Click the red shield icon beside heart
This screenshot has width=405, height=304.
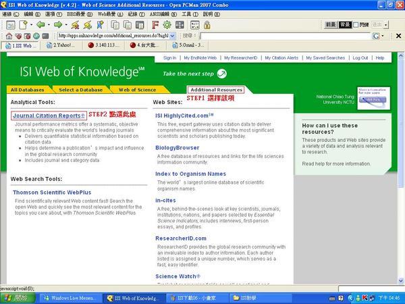[27, 36]
